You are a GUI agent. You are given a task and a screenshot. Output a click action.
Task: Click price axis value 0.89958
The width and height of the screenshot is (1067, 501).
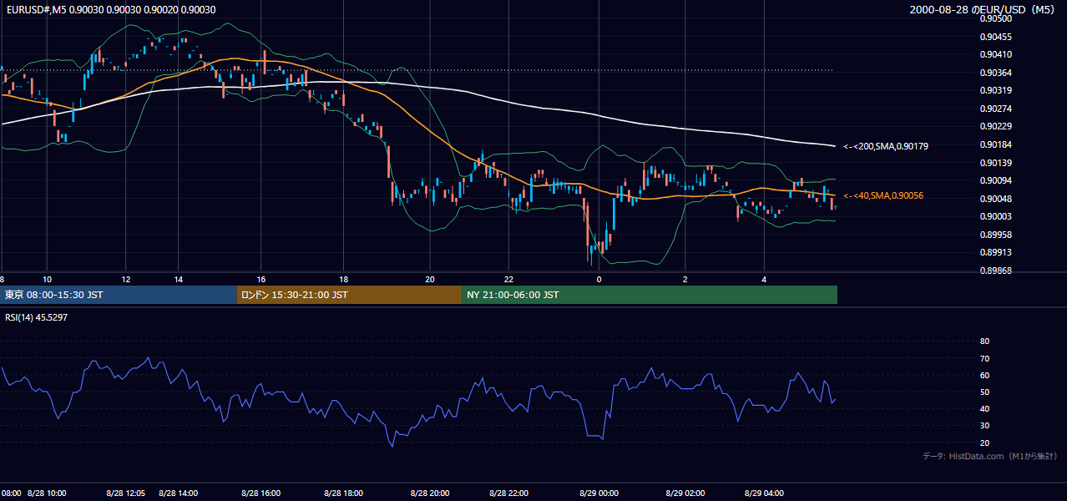pyautogui.click(x=996, y=235)
